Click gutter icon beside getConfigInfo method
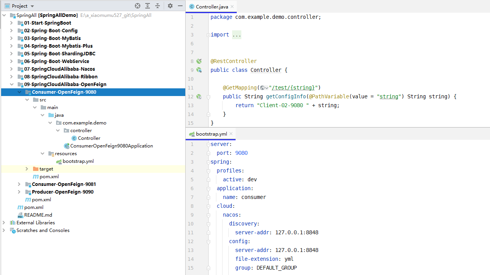This screenshot has width=490, height=275. coord(199,96)
